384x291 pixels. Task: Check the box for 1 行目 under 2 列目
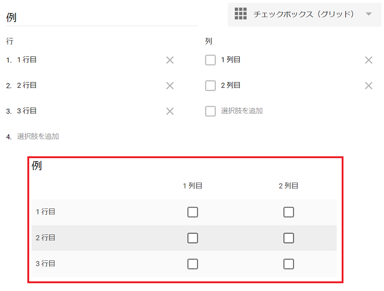(288, 212)
